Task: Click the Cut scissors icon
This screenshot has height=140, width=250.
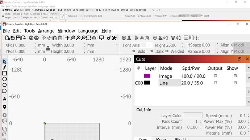Action: coord(49,38)
